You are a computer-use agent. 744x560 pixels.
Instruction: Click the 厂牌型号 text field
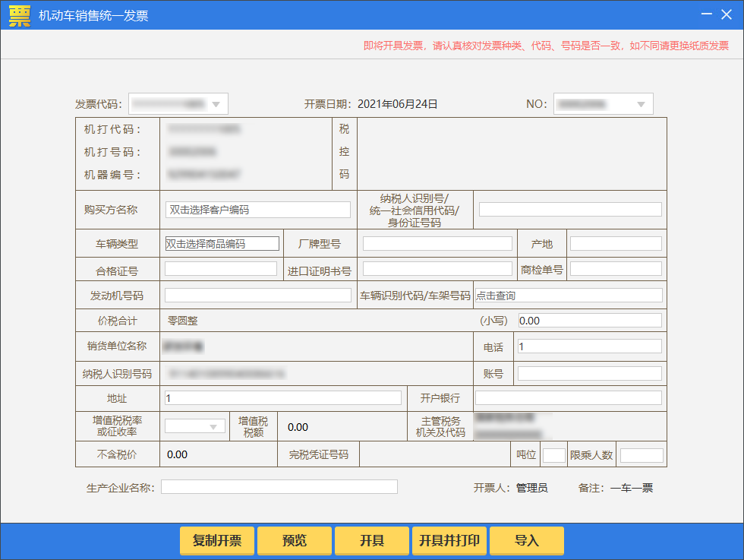click(437, 244)
